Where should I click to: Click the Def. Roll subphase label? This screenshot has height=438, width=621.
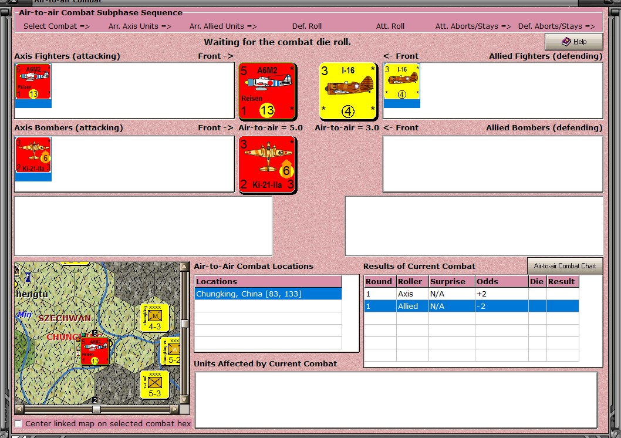[307, 26]
